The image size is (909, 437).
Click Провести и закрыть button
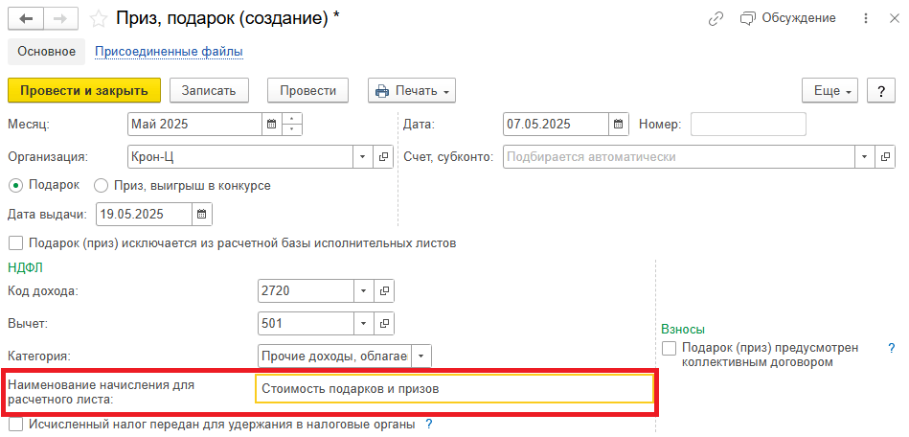click(84, 90)
